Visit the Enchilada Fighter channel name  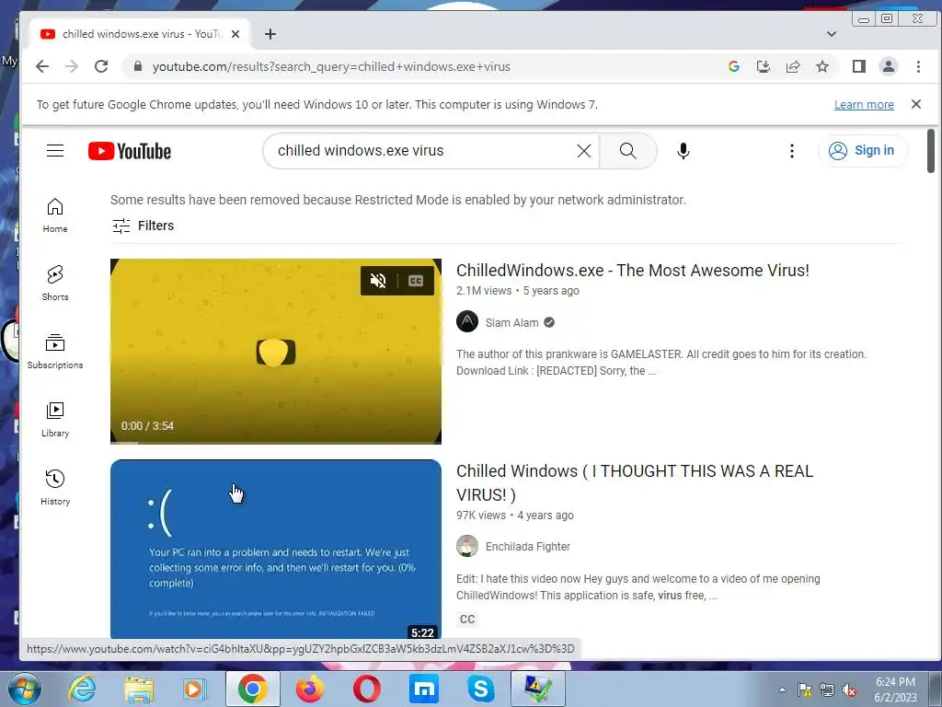coord(527,547)
